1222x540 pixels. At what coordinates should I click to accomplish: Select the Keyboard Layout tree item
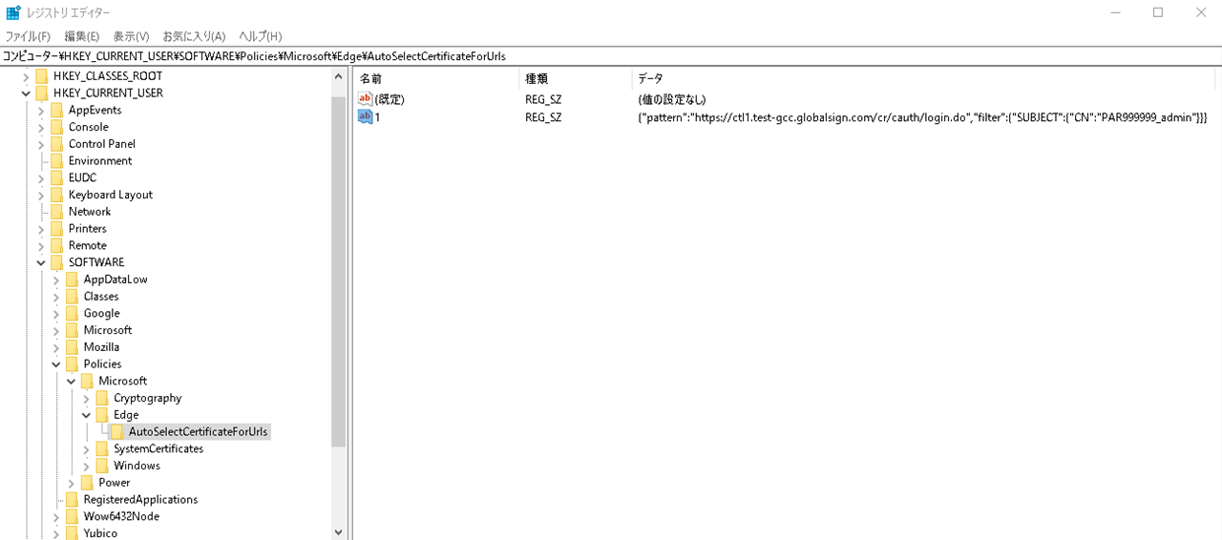pyautogui.click(x=111, y=195)
